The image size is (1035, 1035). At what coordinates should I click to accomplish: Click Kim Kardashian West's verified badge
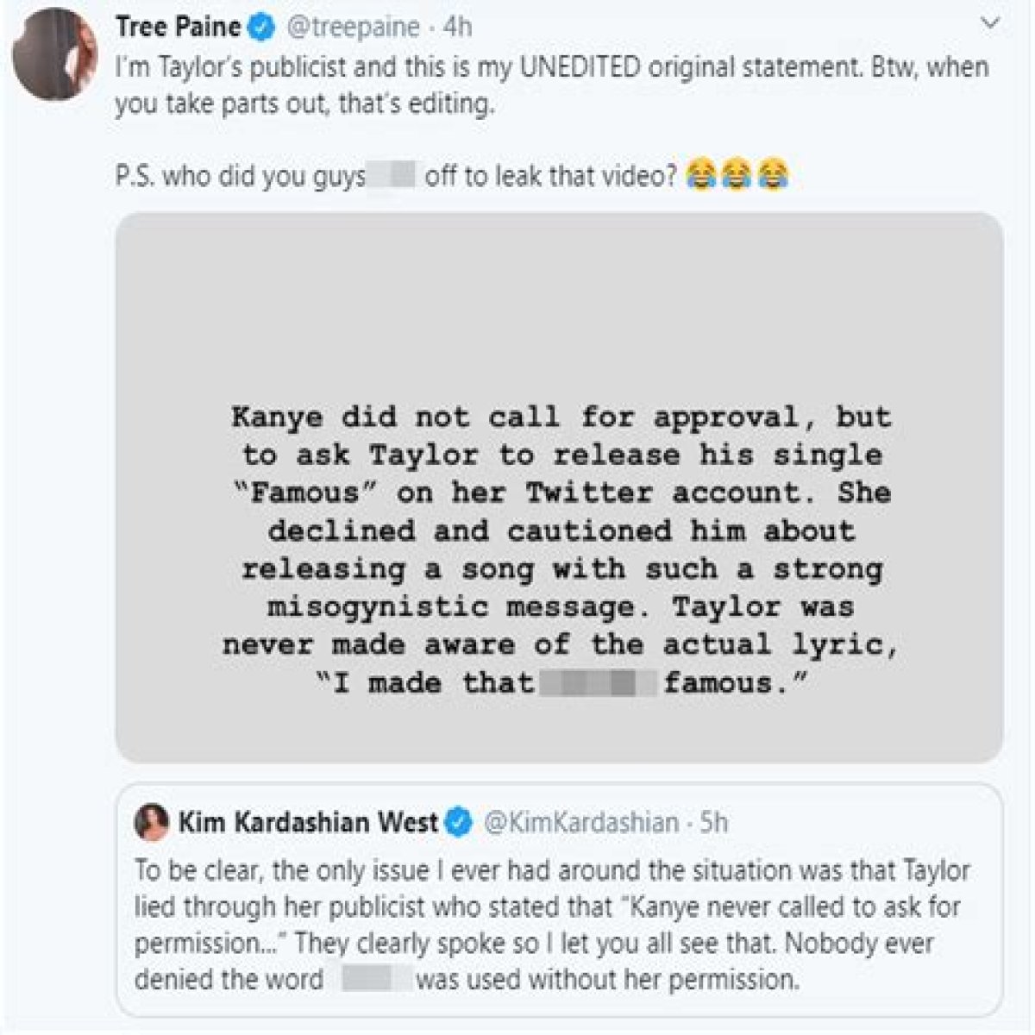pyautogui.click(x=460, y=824)
